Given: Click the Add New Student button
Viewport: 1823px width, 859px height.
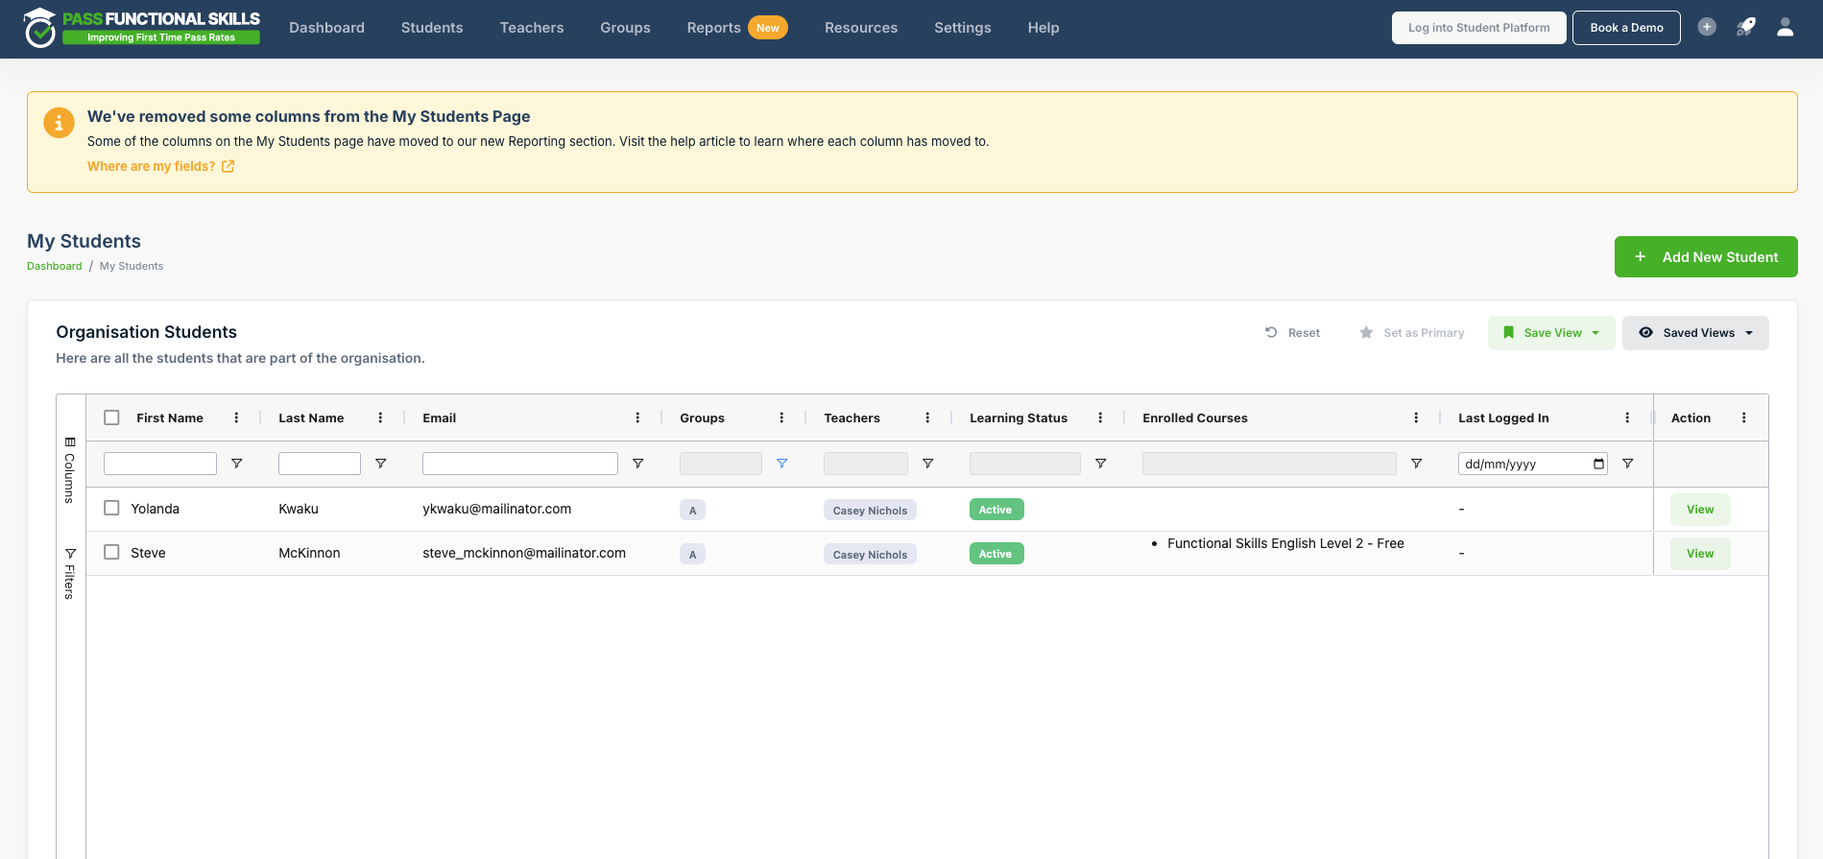Looking at the screenshot, I should (x=1706, y=257).
